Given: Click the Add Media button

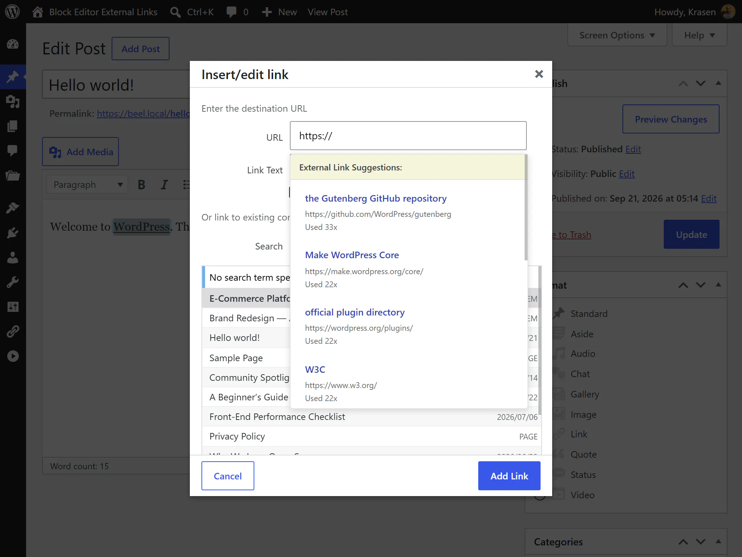Looking at the screenshot, I should [80, 152].
